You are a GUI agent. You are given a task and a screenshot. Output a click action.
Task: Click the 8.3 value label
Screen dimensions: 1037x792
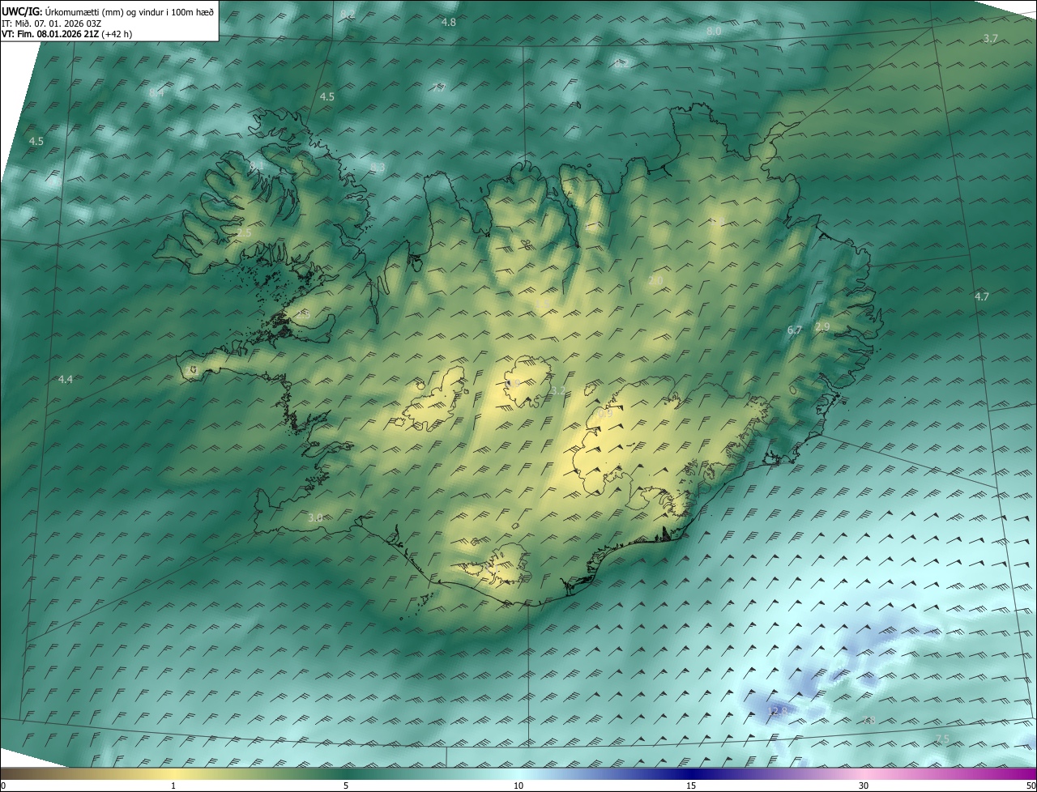(x=378, y=168)
